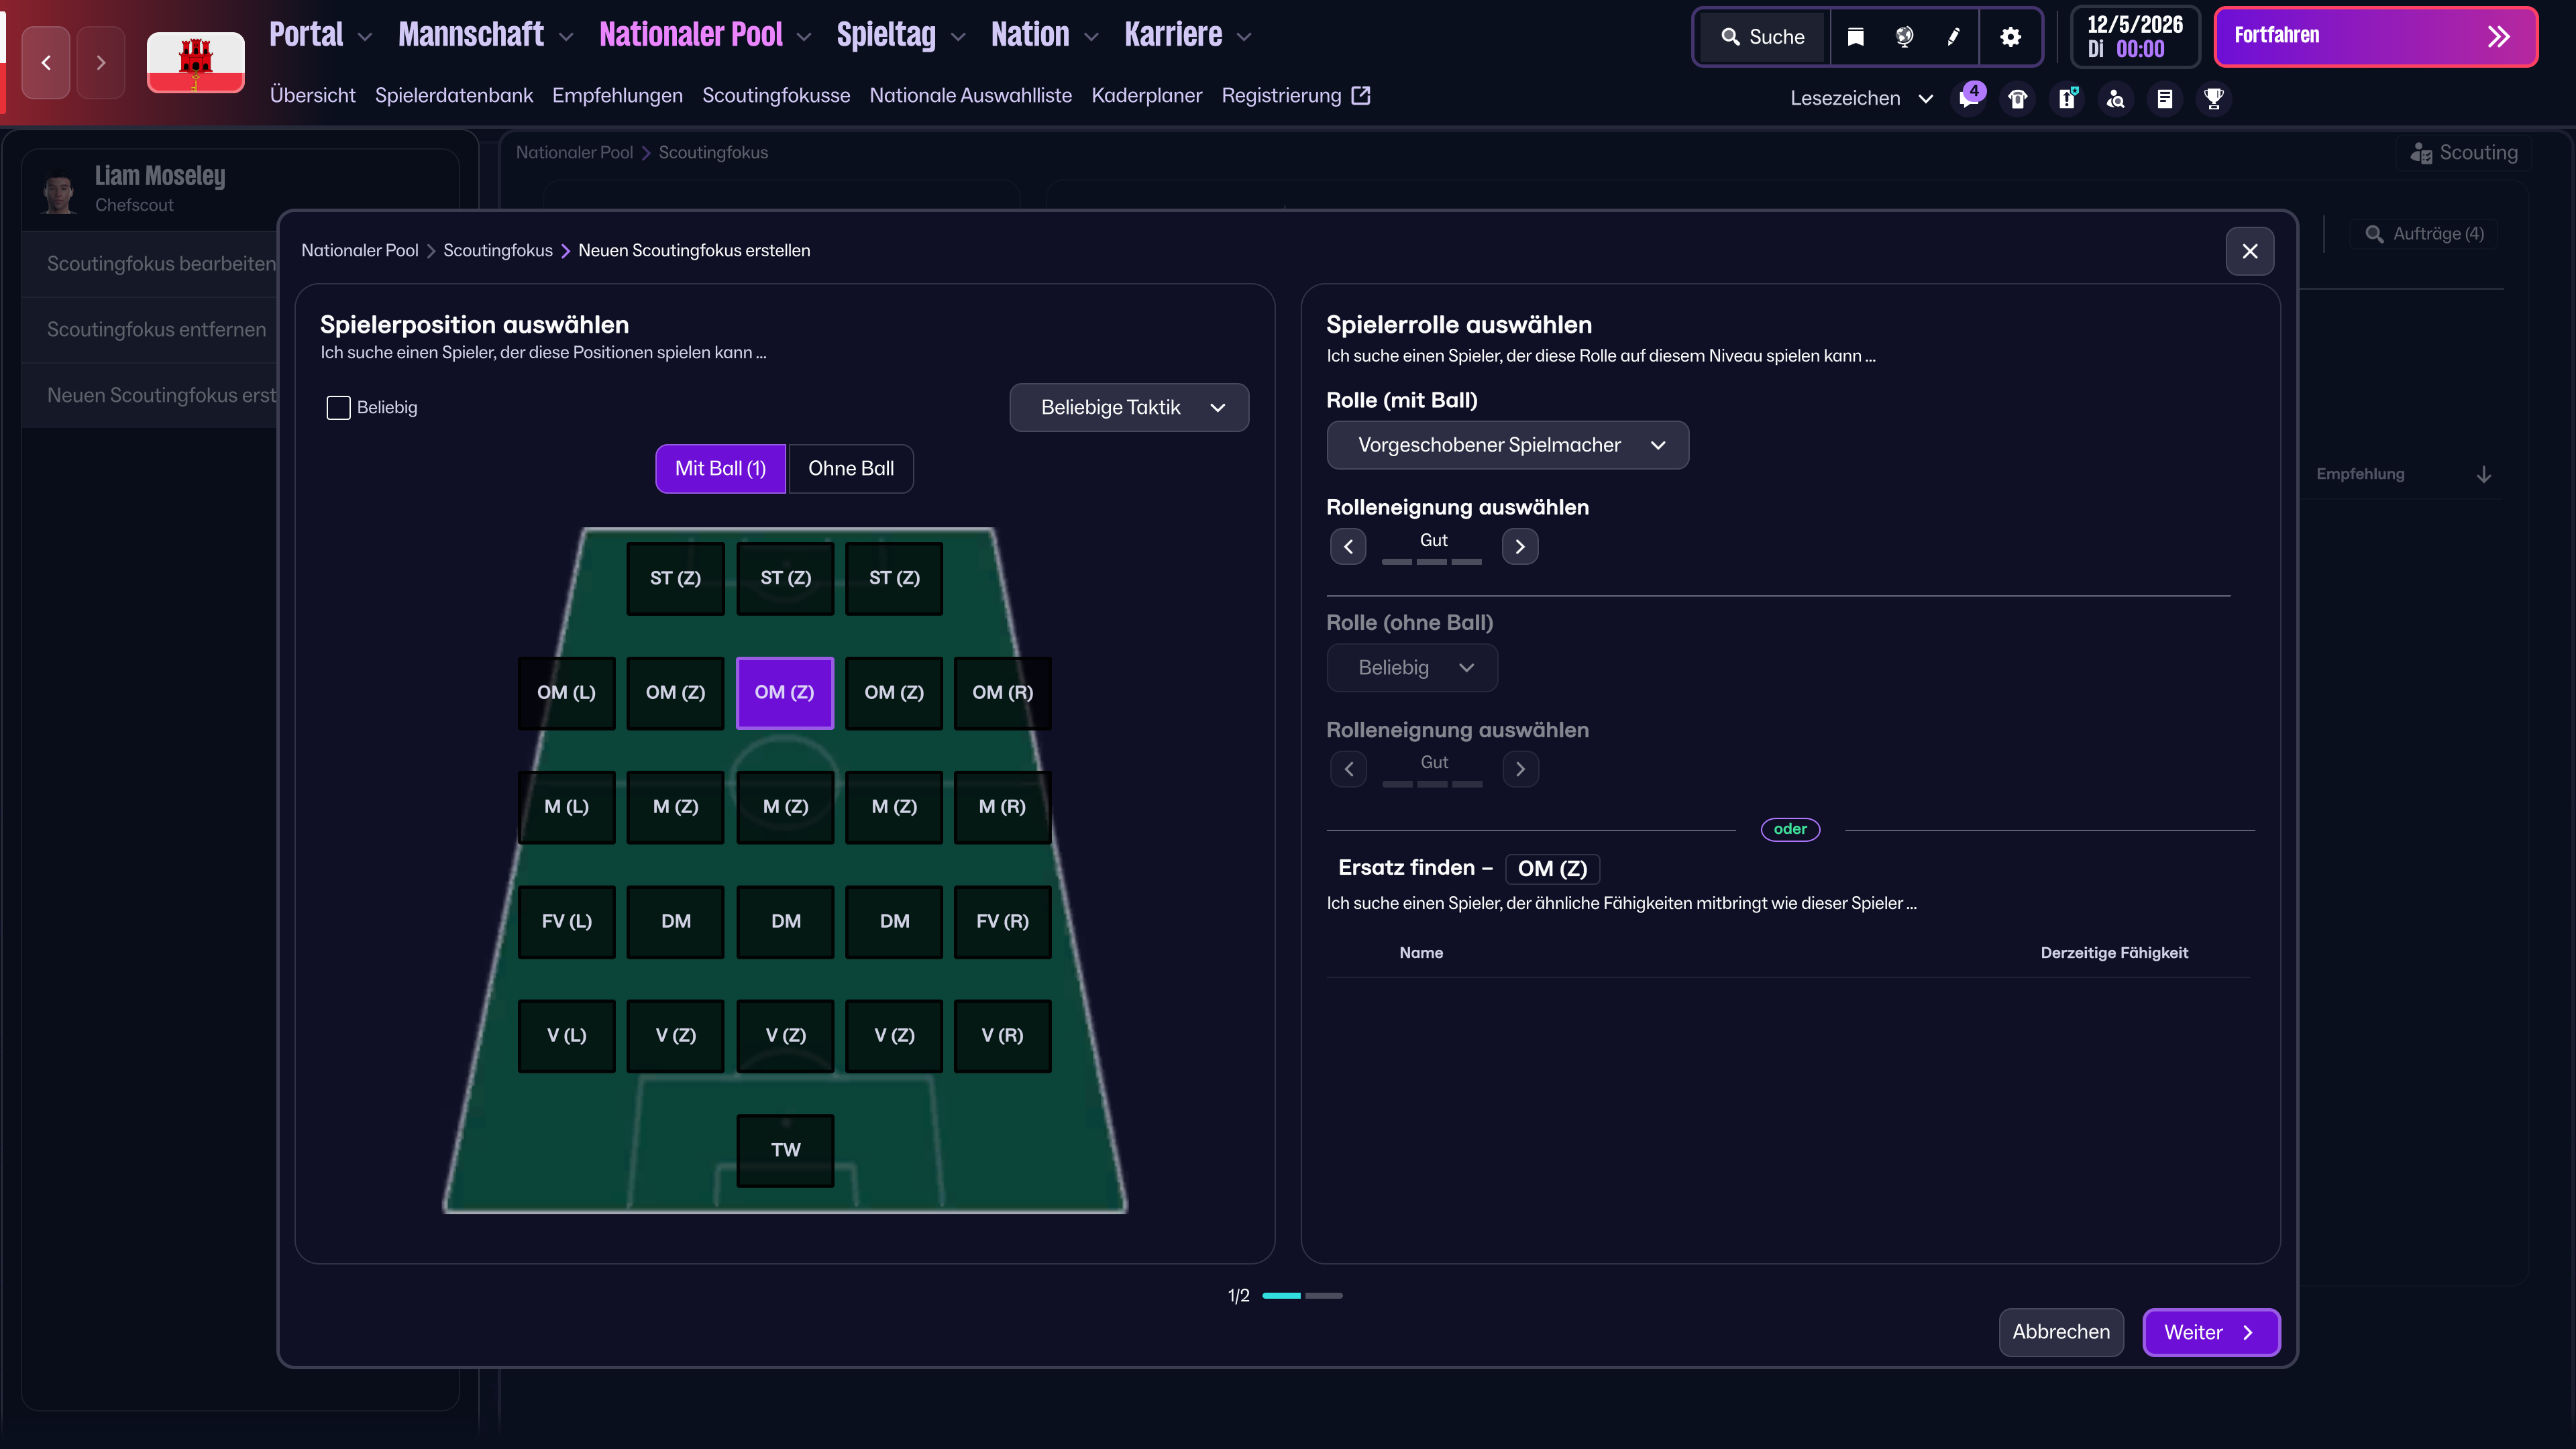Expand the Lesezeichen dropdown
Image resolution: width=2576 pixels, height=1449 pixels.
tap(1861, 98)
